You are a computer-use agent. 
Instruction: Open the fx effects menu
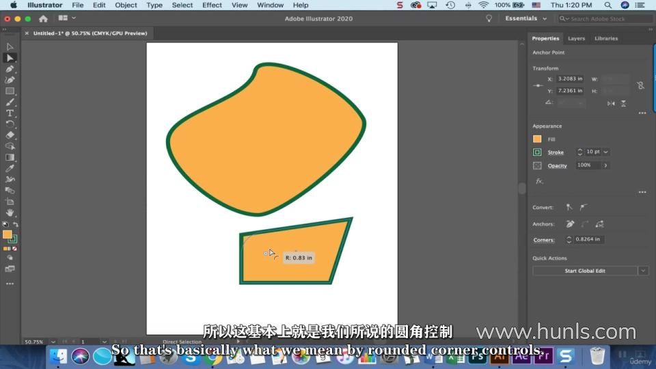pos(539,180)
